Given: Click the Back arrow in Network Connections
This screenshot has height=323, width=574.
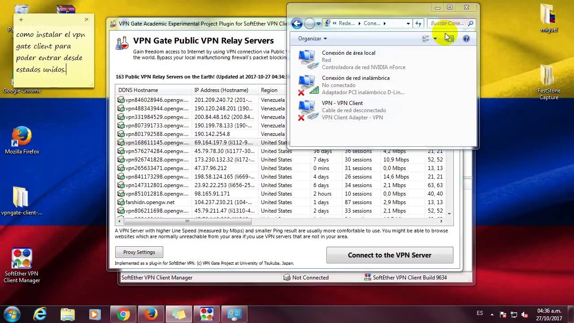Looking at the screenshot, I should point(297,23).
